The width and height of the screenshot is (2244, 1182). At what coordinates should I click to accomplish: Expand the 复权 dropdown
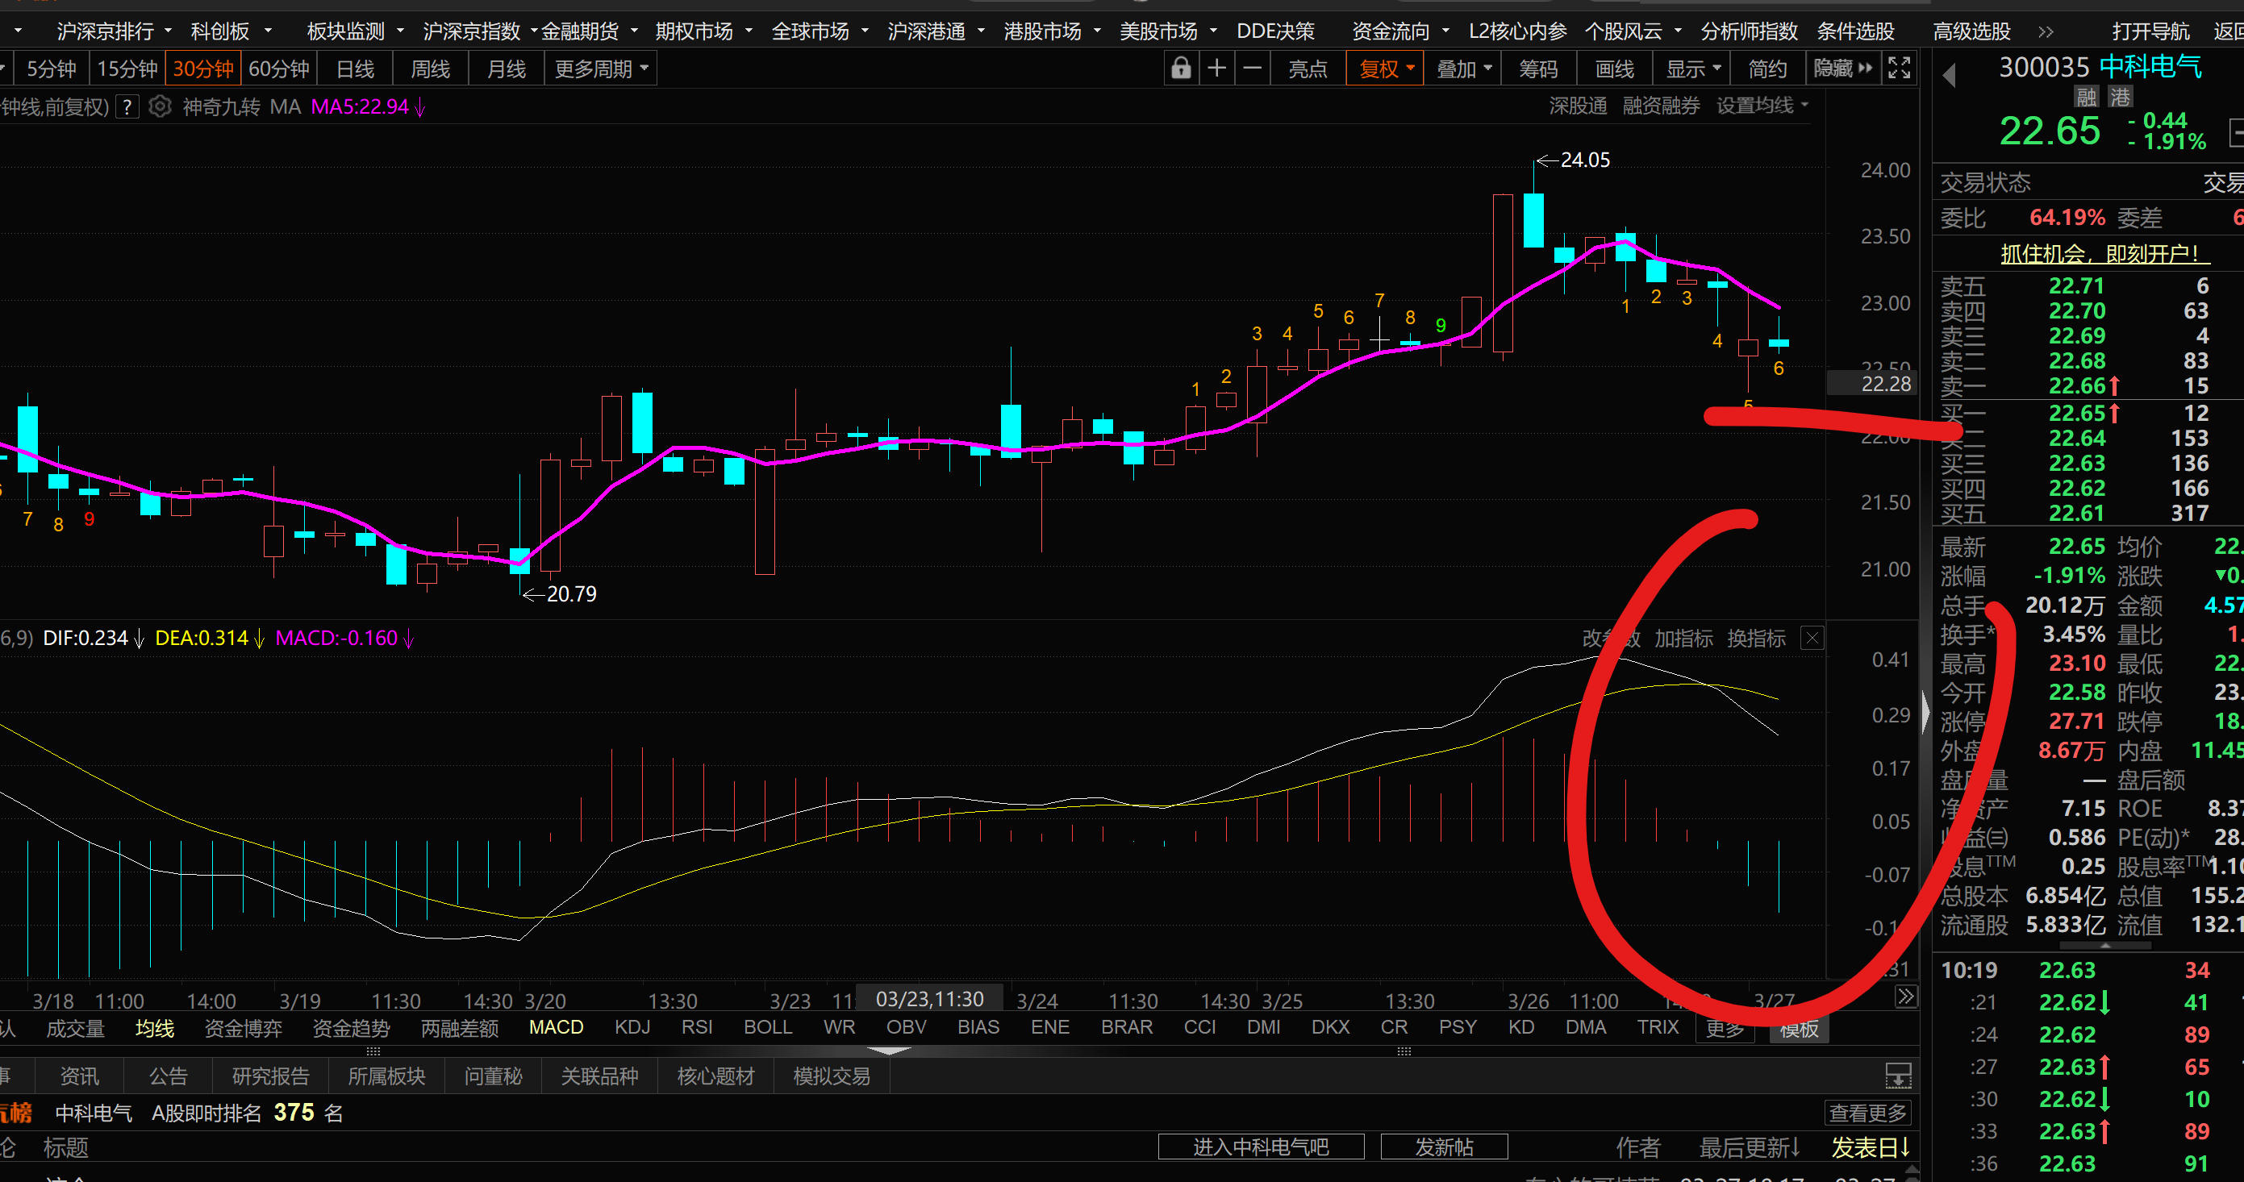coord(1385,69)
